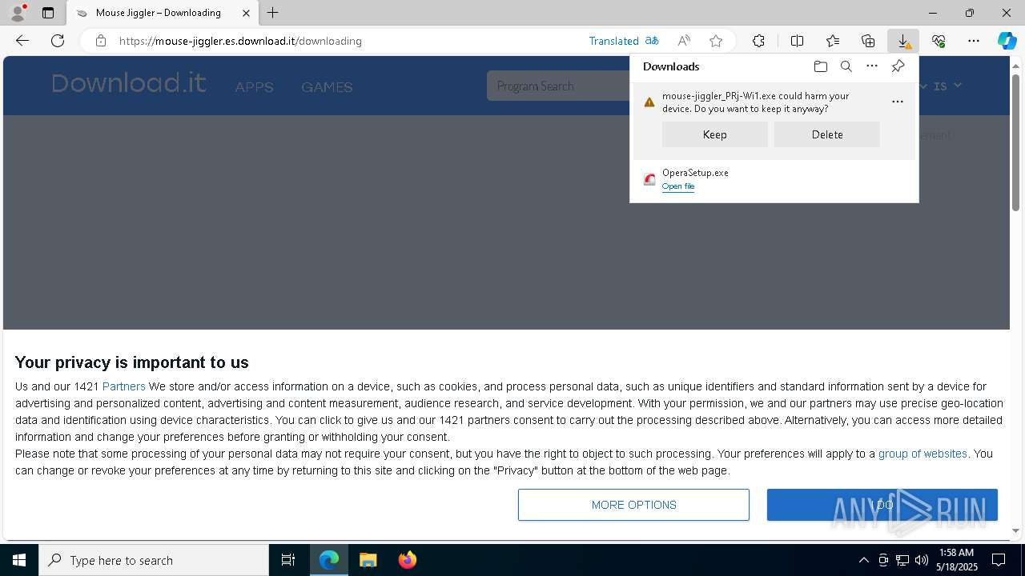Viewport: 1025px width, 576px height.
Task: View site information lock icon
Action: pyautogui.click(x=100, y=41)
